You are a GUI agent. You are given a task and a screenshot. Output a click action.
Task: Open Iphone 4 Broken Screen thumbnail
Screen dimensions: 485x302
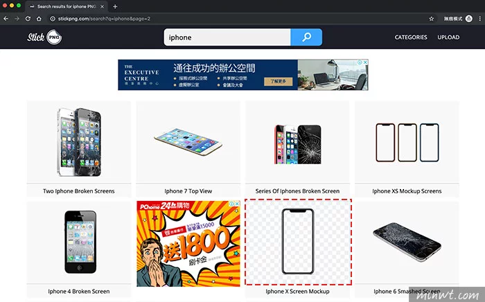point(79,242)
